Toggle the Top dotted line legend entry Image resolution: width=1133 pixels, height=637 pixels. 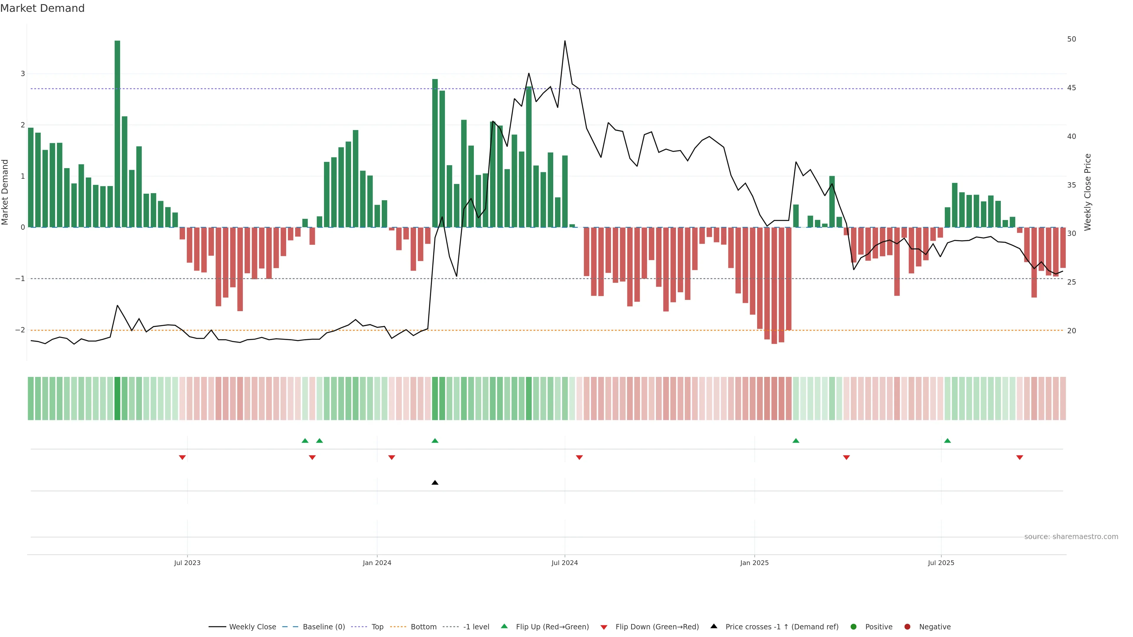[x=377, y=626]
